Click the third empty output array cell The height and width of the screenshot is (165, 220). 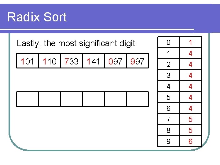pos(71,99)
